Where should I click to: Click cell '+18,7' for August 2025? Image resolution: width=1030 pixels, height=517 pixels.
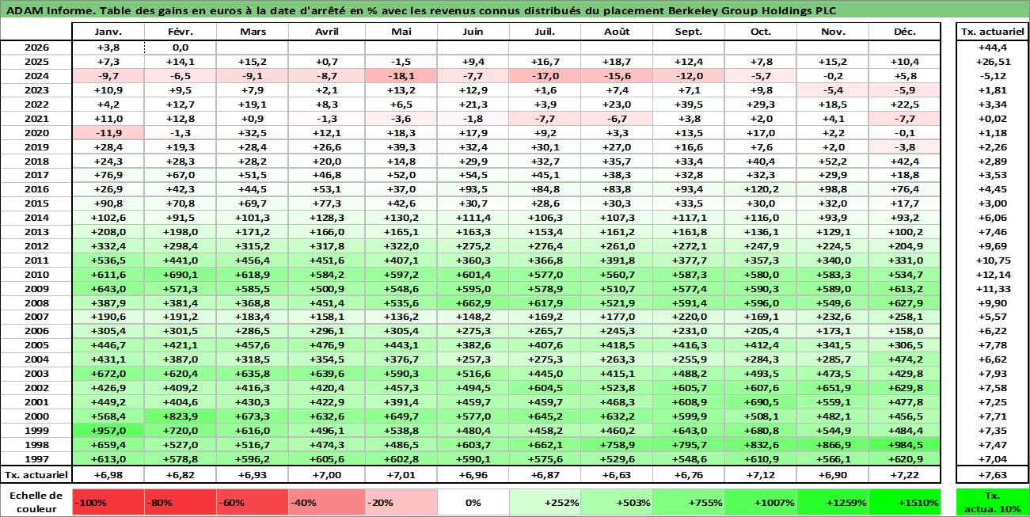click(x=616, y=61)
